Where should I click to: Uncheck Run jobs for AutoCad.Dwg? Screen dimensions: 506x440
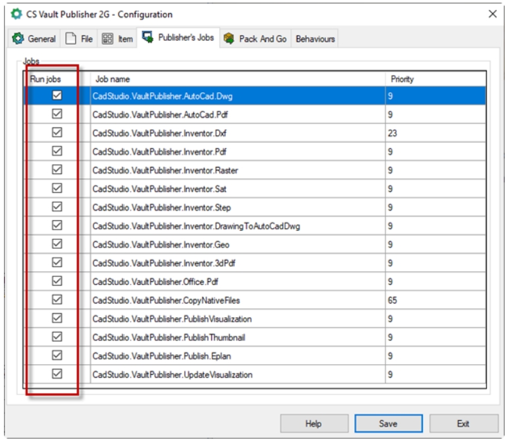click(x=57, y=96)
